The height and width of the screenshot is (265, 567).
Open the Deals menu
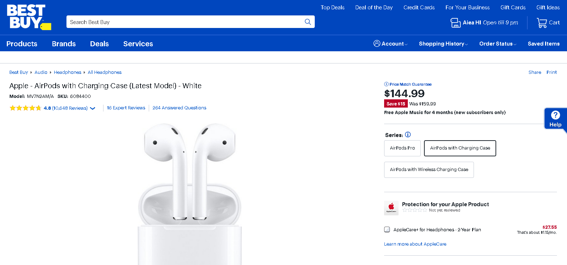(x=100, y=44)
